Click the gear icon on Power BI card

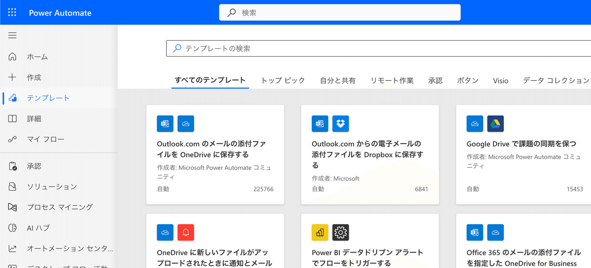[x=341, y=233]
